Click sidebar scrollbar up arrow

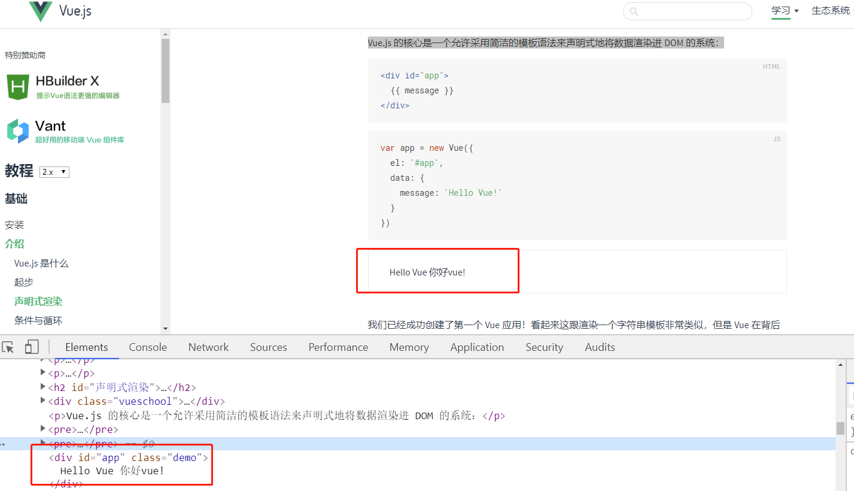pos(165,35)
